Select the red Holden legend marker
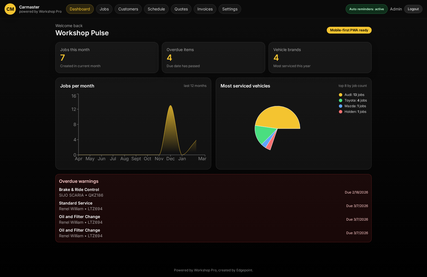Image resolution: width=427 pixels, height=277 pixels. (x=340, y=112)
